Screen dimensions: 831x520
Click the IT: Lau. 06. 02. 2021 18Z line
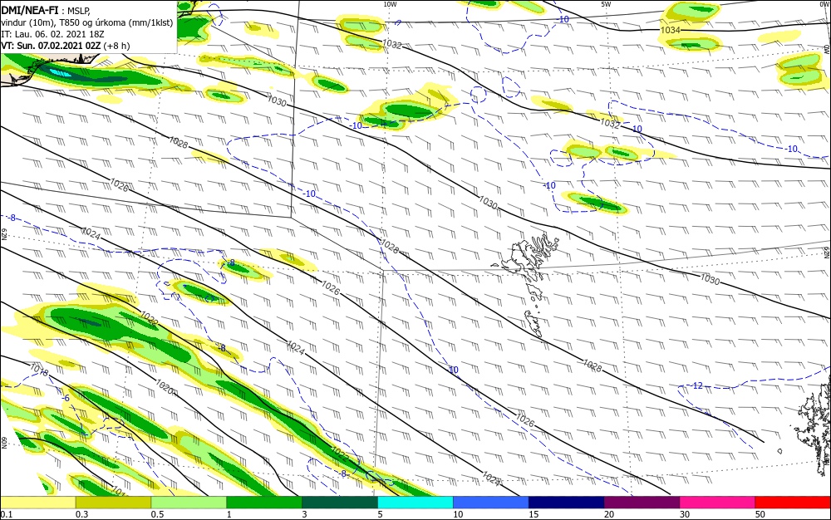[x=52, y=34]
